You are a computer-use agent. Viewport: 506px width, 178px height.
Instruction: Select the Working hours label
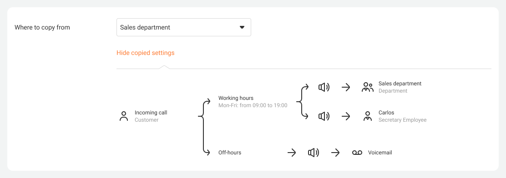pyautogui.click(x=236, y=98)
